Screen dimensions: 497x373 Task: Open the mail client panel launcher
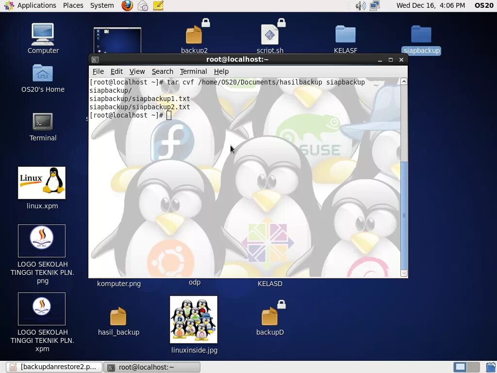tap(143, 5)
